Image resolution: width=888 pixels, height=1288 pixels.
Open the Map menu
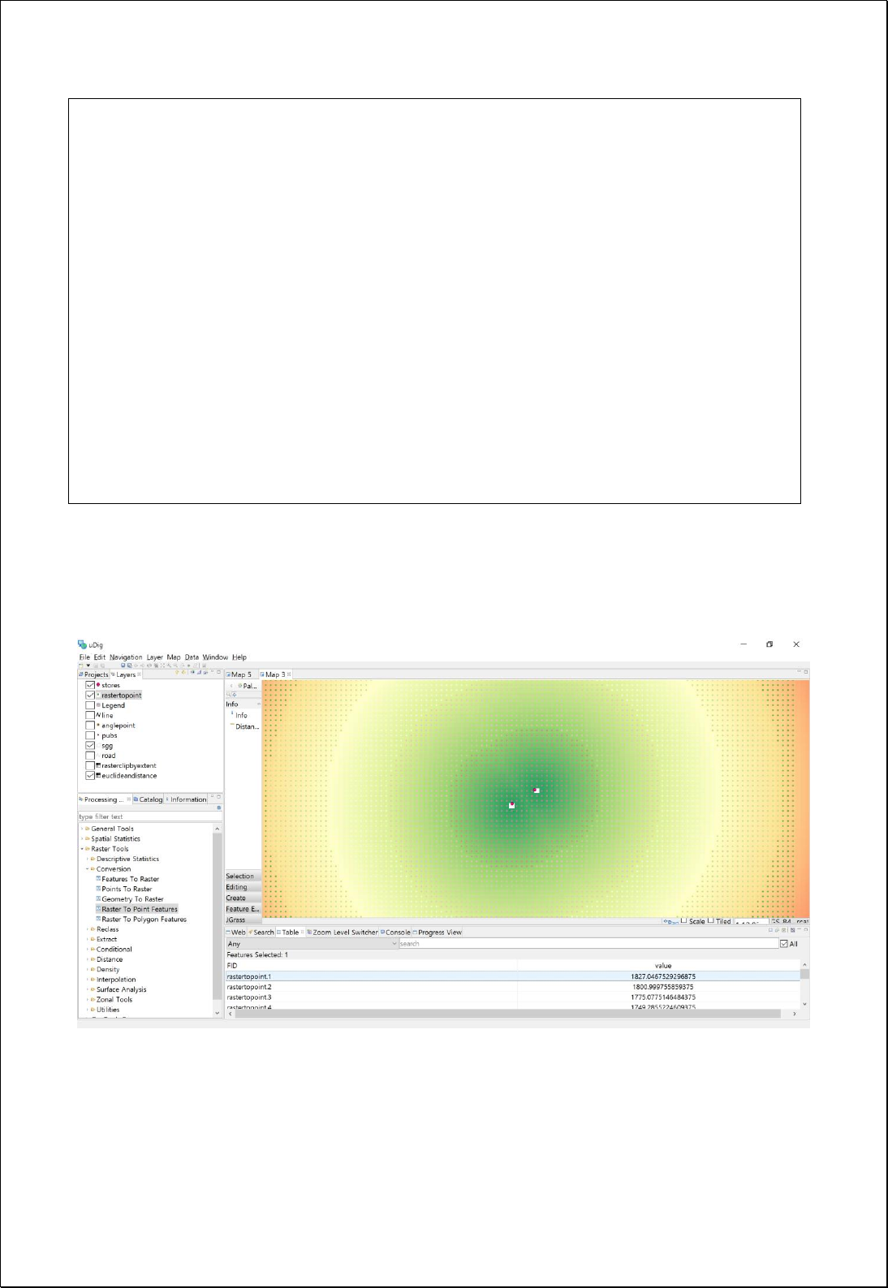(x=174, y=657)
